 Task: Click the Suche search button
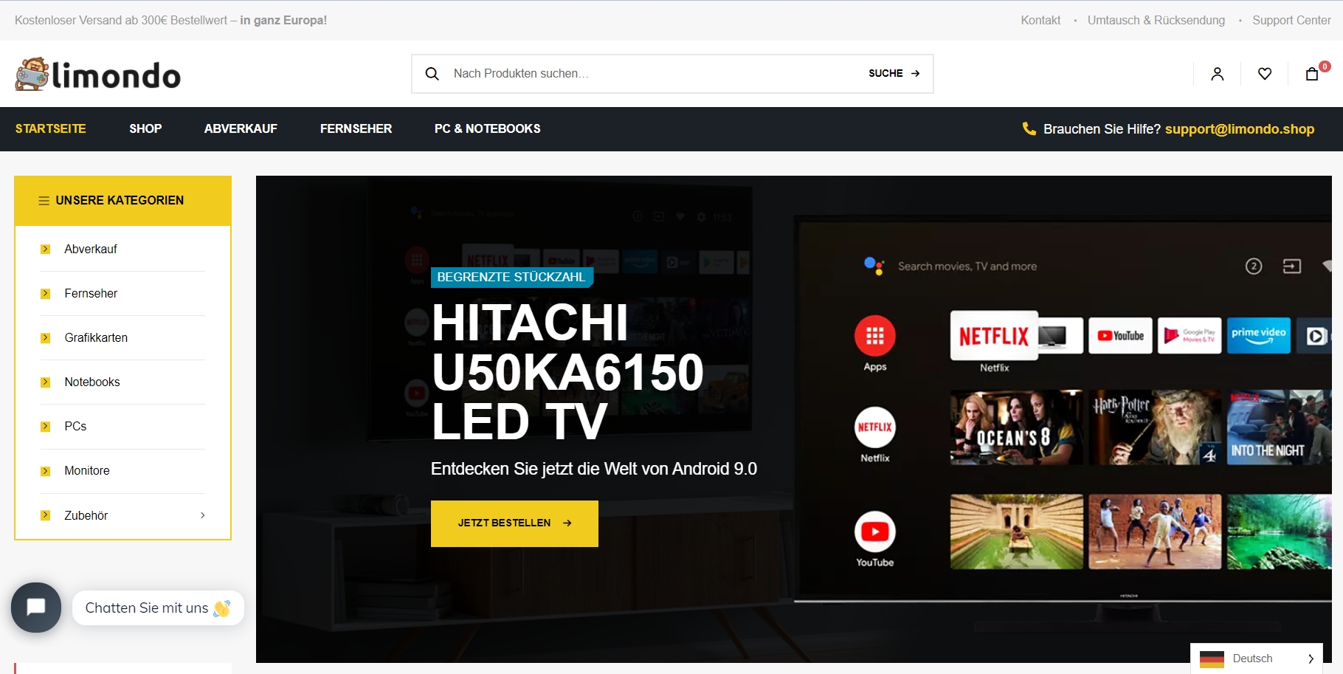pos(894,74)
